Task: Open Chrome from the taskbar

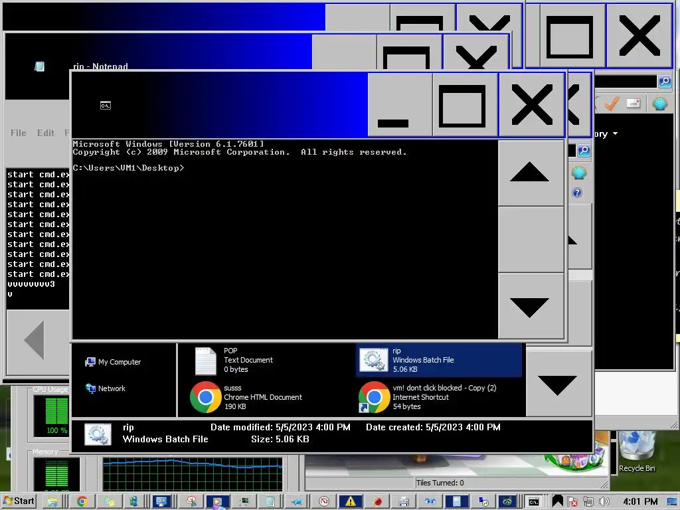Action: tap(82, 502)
